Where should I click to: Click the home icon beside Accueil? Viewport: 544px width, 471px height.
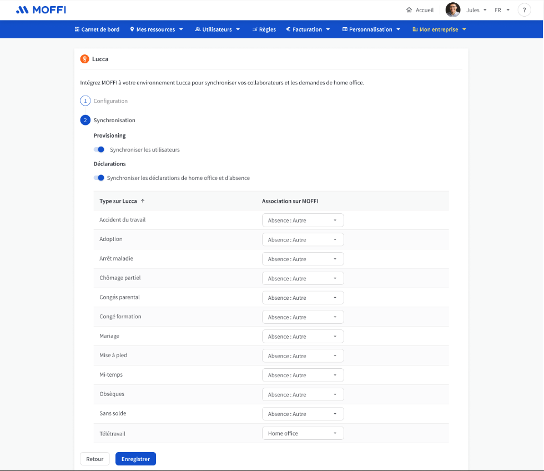click(409, 10)
